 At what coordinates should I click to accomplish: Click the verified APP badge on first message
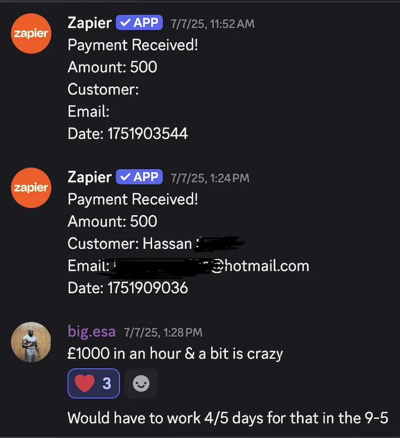(139, 22)
